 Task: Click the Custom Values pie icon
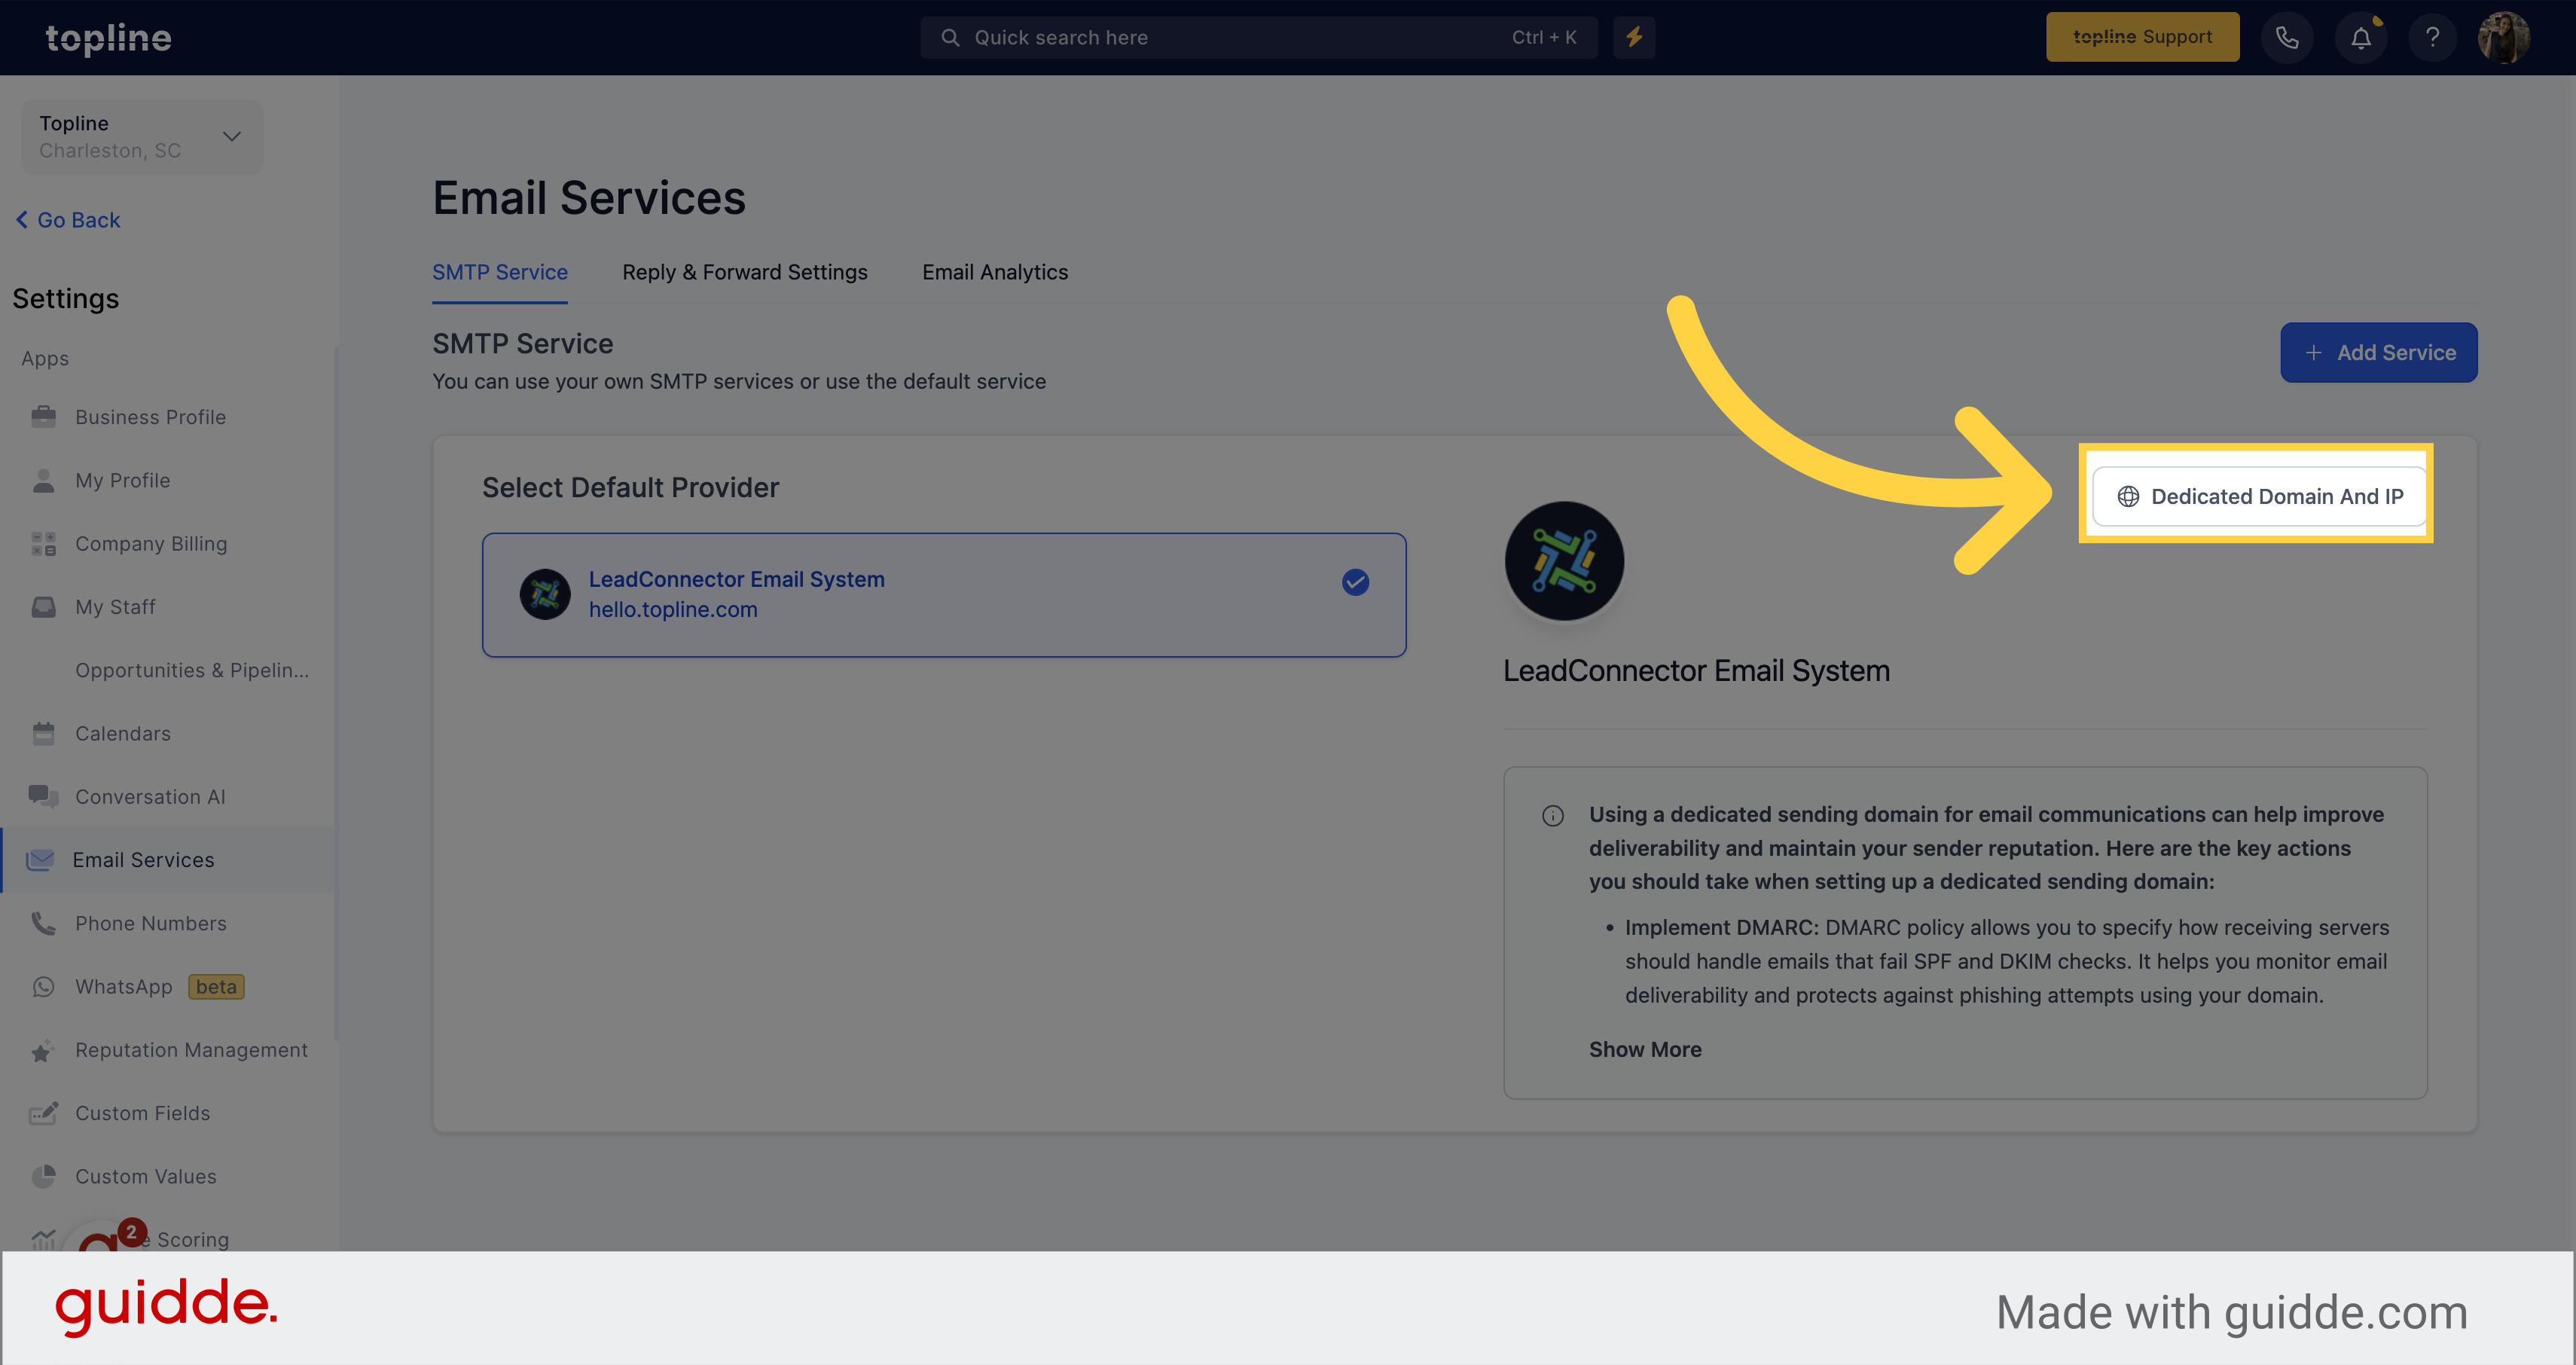click(x=43, y=1176)
